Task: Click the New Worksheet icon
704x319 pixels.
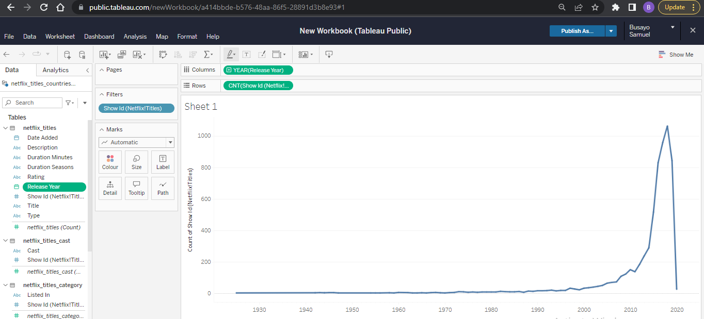Action: pyautogui.click(x=105, y=55)
